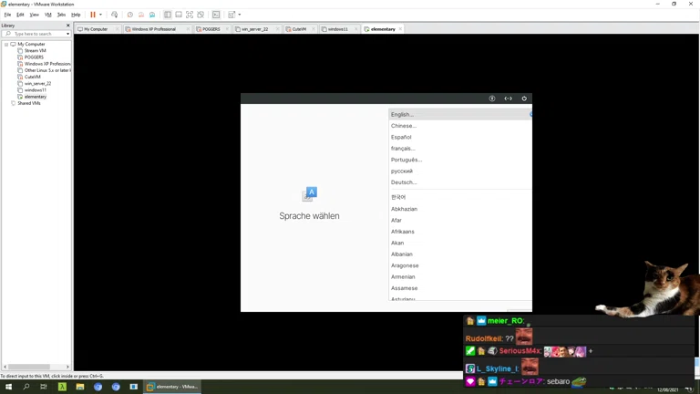The width and height of the screenshot is (700, 394).
Task: Open the power options dropdown next to pause
Action: 100,15
